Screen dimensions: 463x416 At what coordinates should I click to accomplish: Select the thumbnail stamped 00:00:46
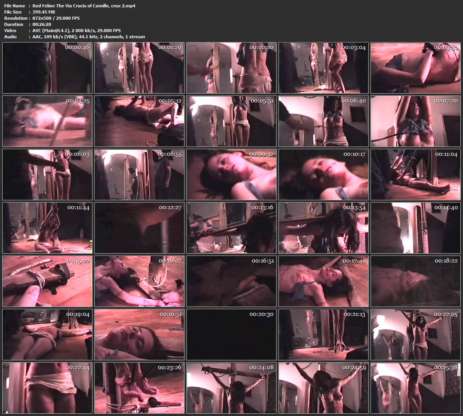point(47,68)
